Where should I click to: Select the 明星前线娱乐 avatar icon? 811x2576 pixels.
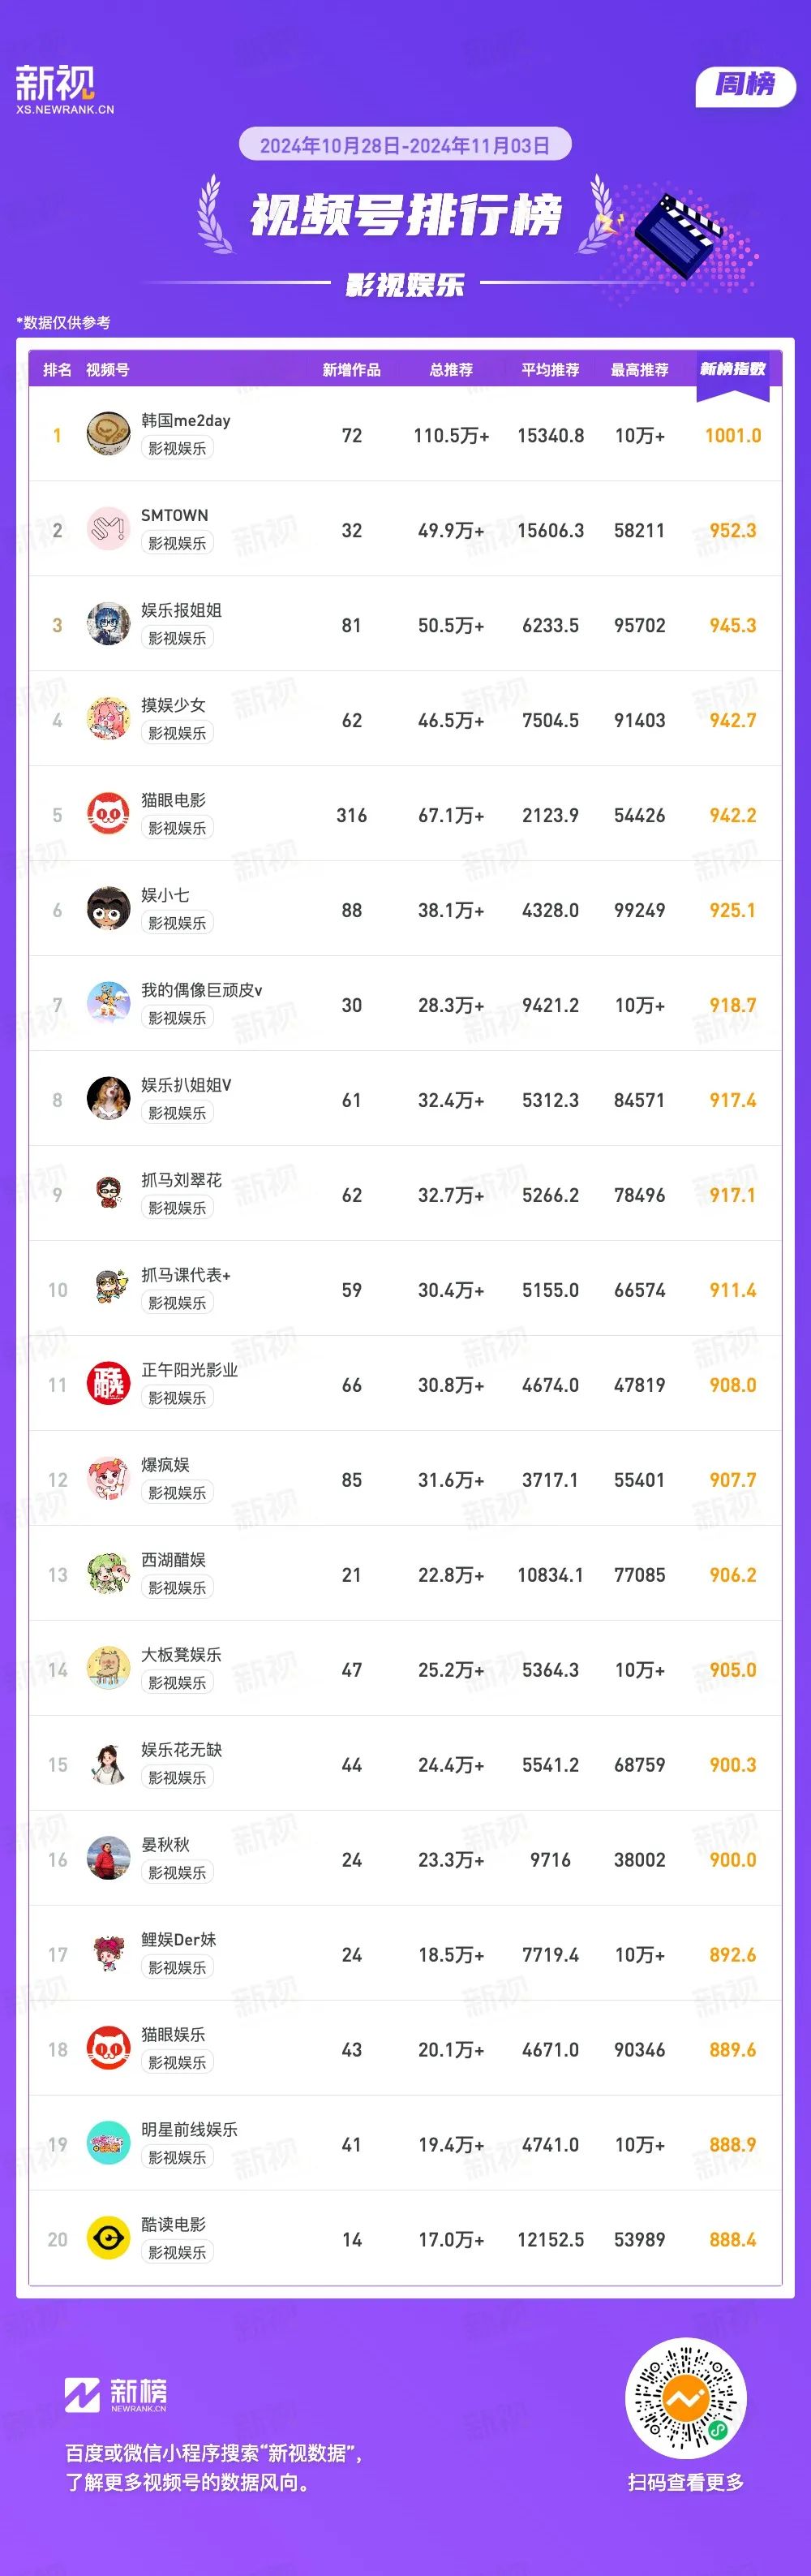pos(108,2144)
